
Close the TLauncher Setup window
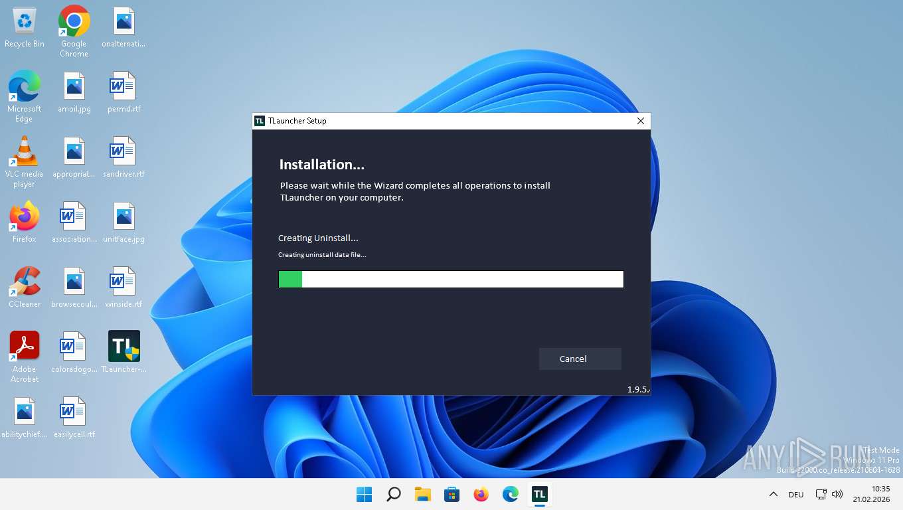[640, 121]
